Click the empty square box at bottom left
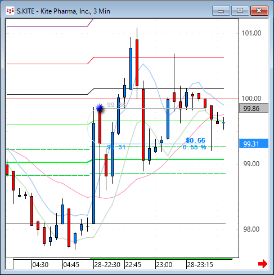Image resolution: width=274 pixels, height=275 pixels. (10, 264)
